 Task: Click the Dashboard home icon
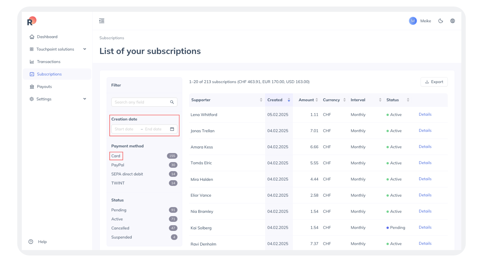[32, 37]
